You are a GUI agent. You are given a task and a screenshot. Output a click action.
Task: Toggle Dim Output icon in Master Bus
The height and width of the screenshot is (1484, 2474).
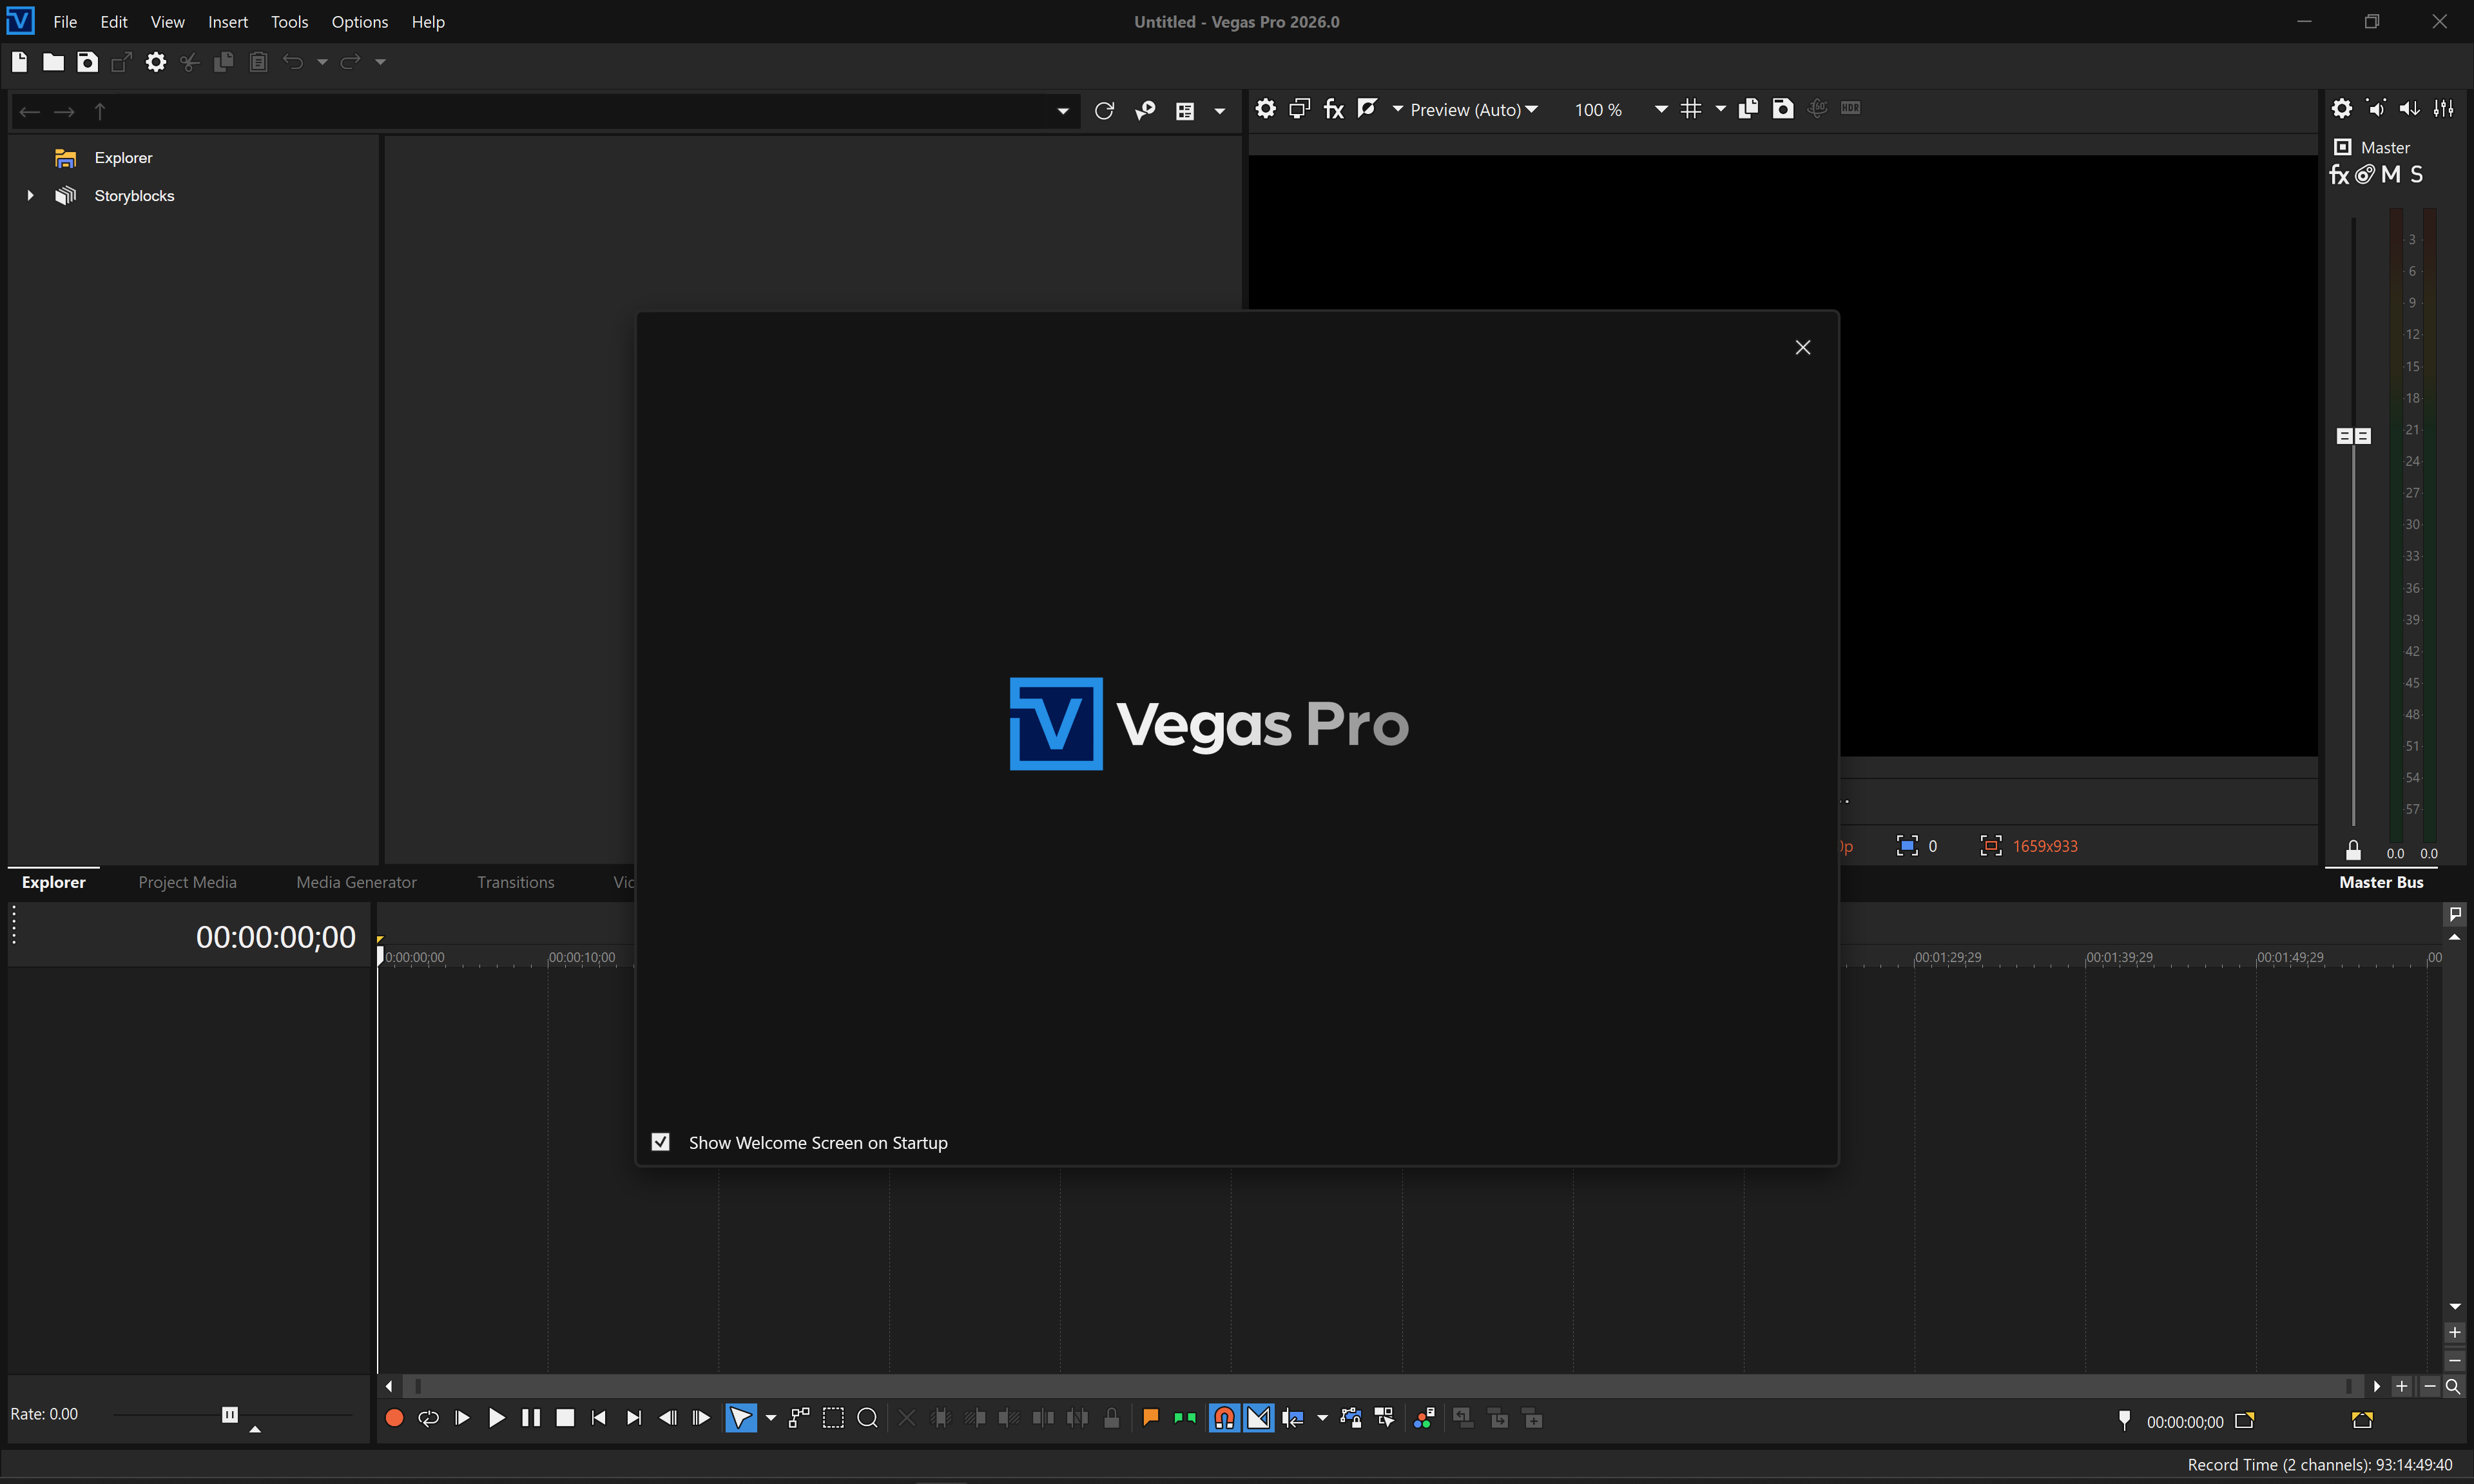point(2410,108)
